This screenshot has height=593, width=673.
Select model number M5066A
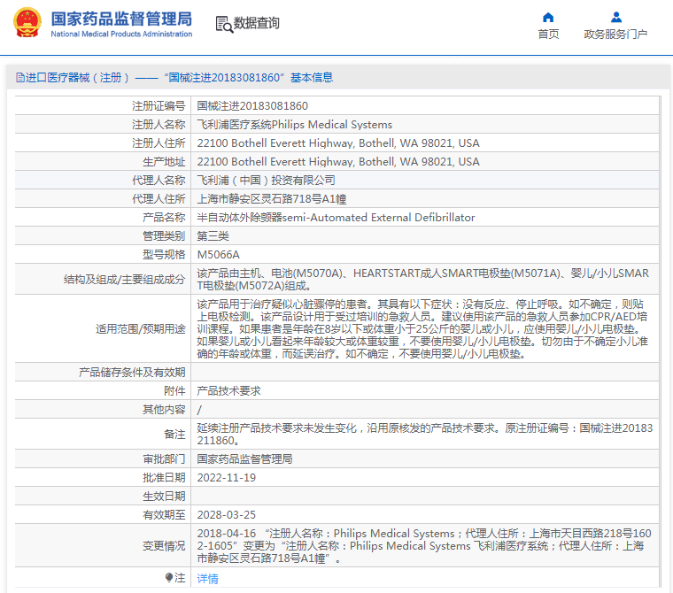pos(218,255)
